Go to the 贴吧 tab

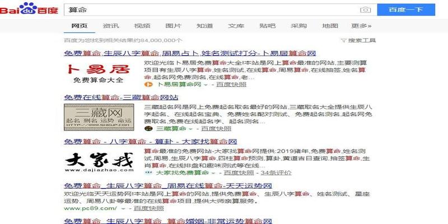[268, 26]
